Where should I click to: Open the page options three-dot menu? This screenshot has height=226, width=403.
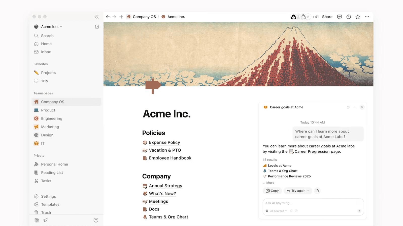[367, 17]
